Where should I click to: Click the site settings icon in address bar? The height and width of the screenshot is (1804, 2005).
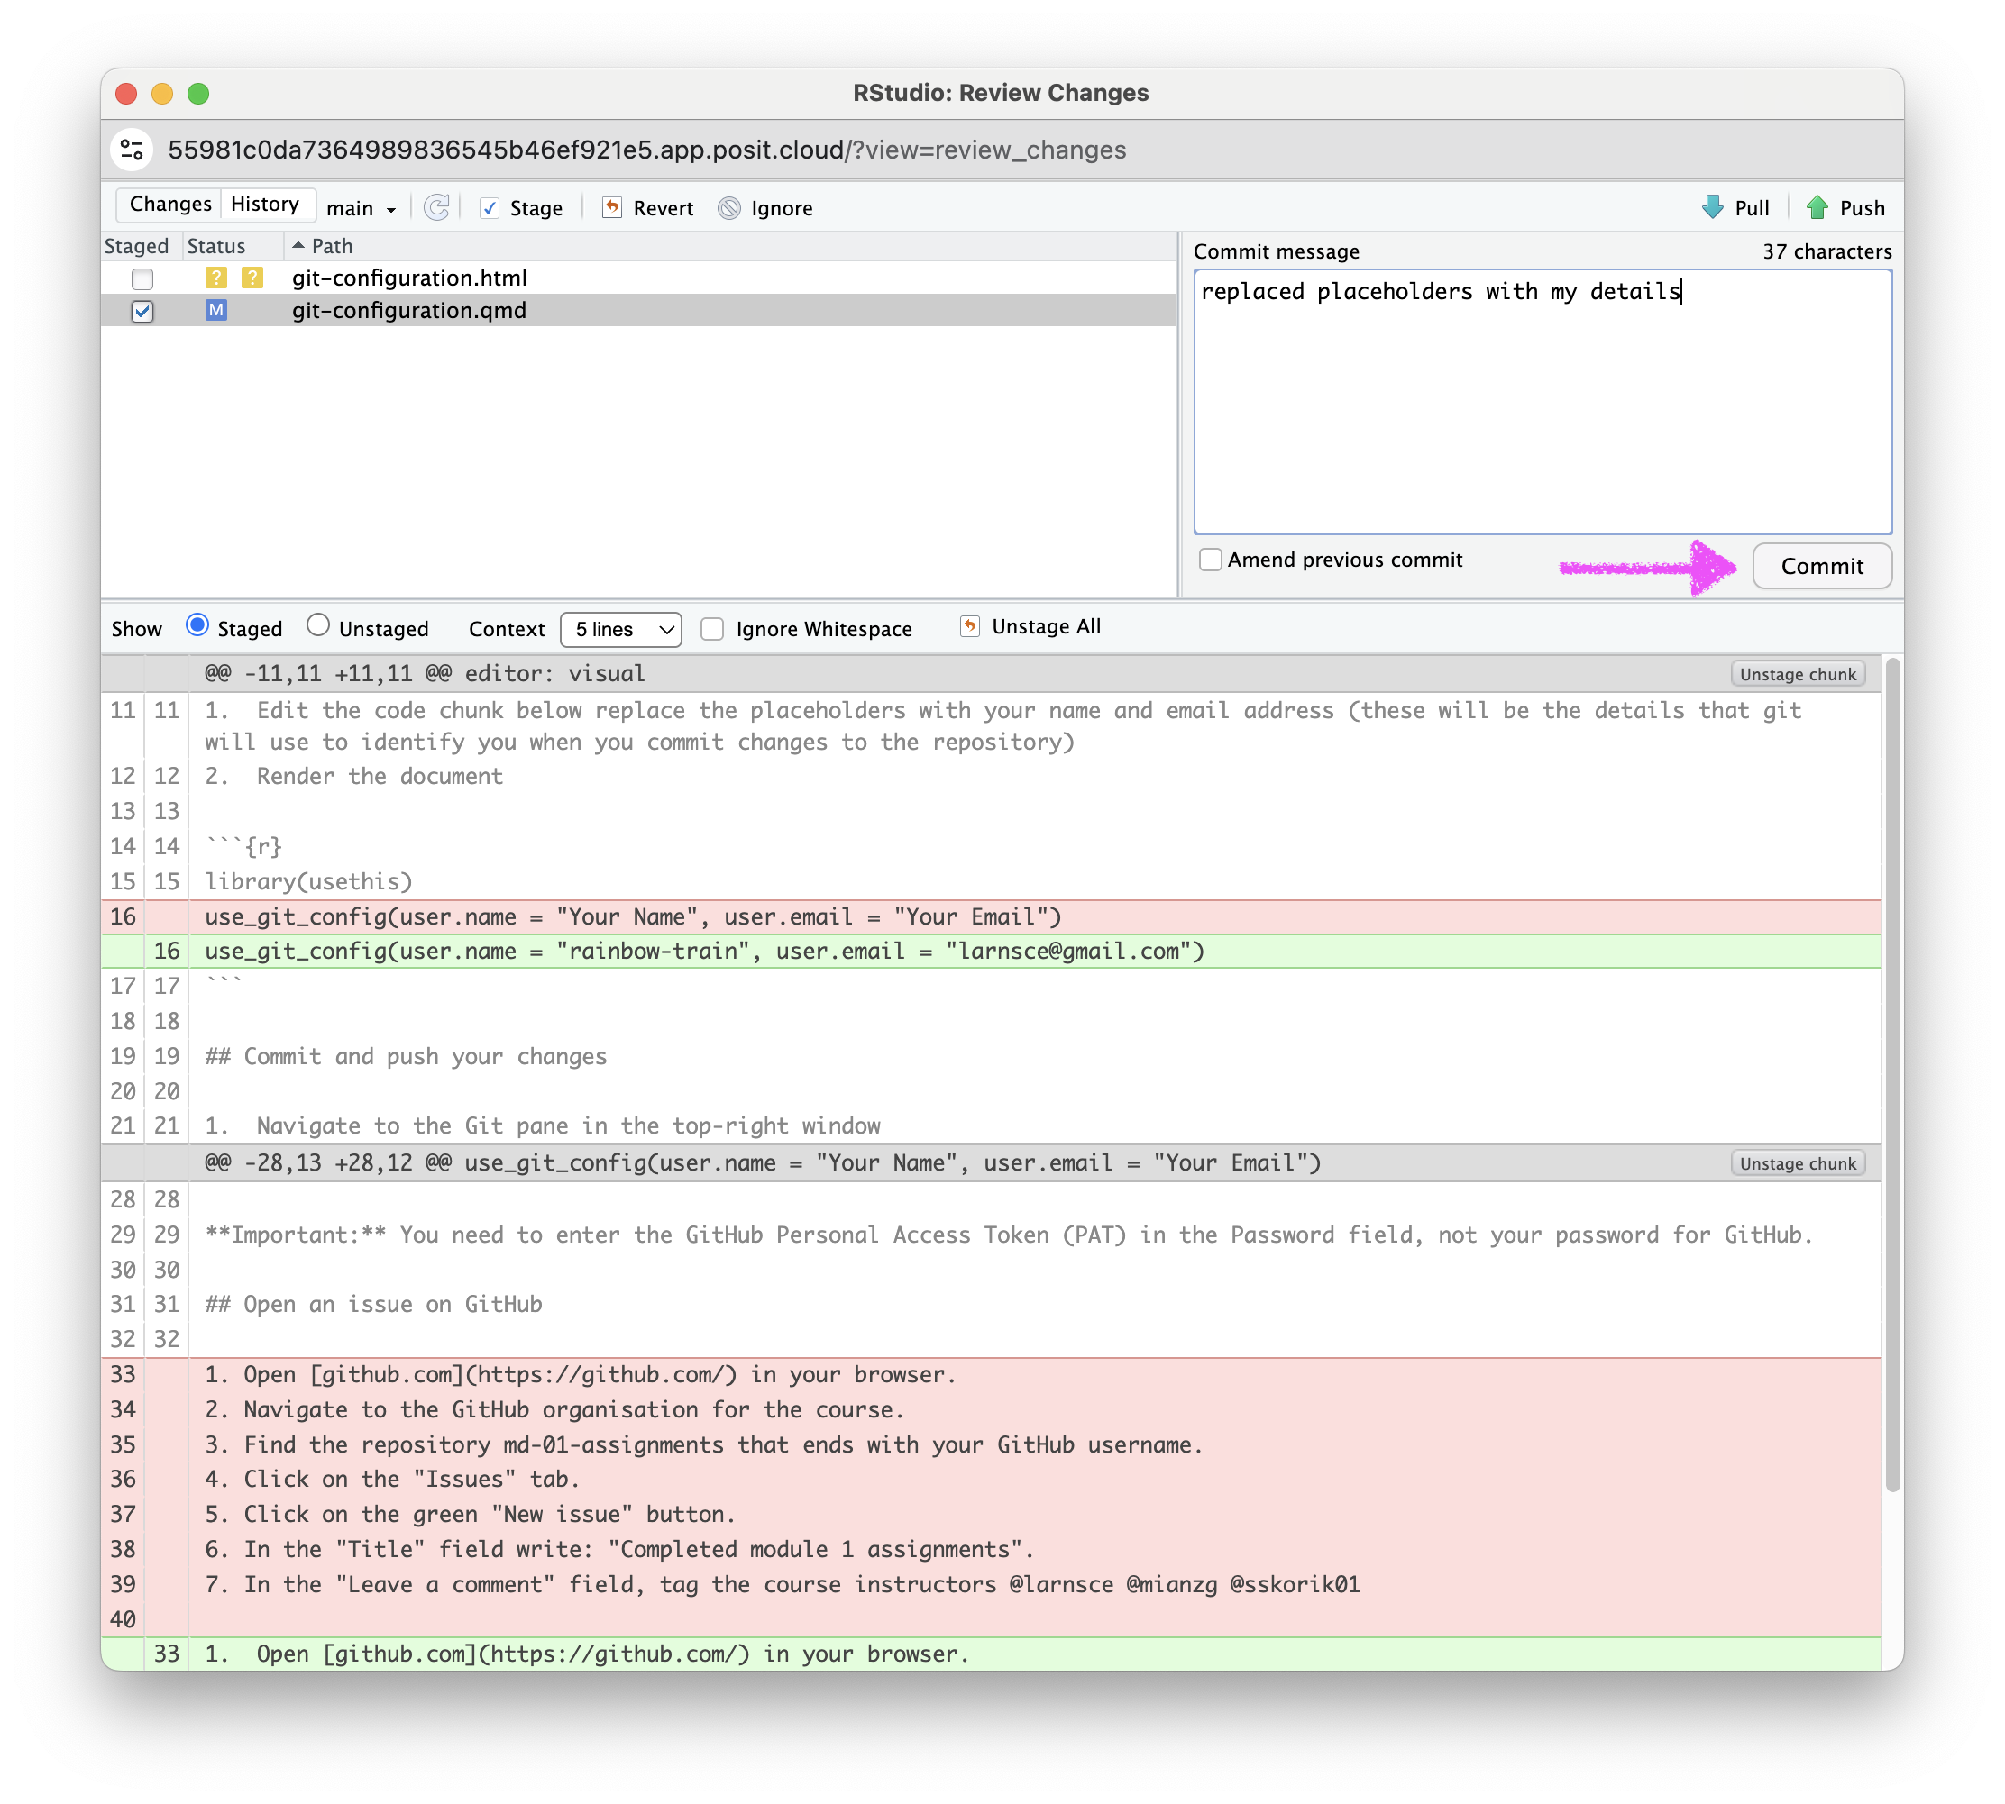132,150
